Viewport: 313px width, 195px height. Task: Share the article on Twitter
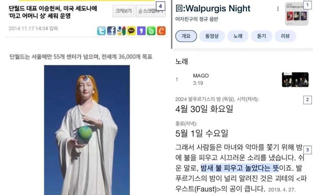101,31
